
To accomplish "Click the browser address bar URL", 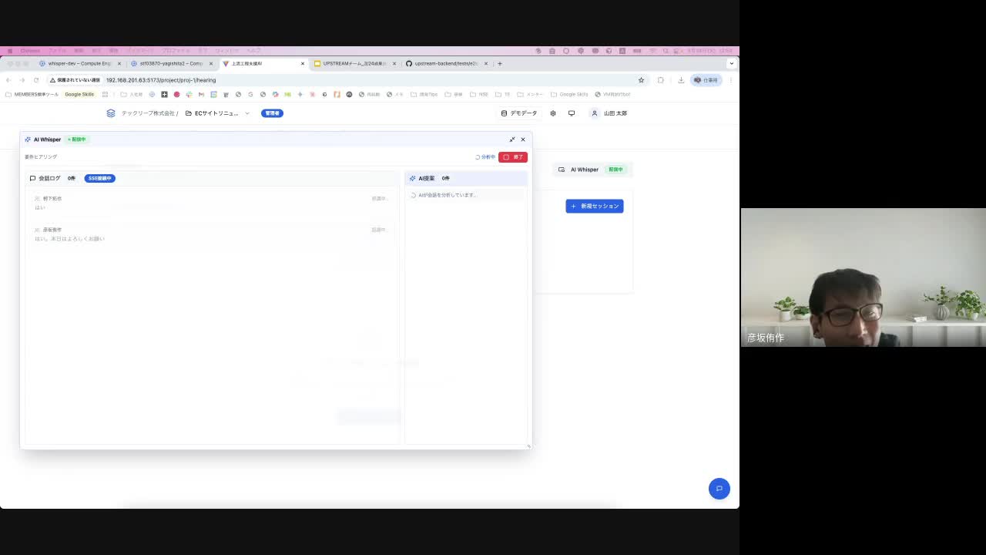I will point(161,80).
